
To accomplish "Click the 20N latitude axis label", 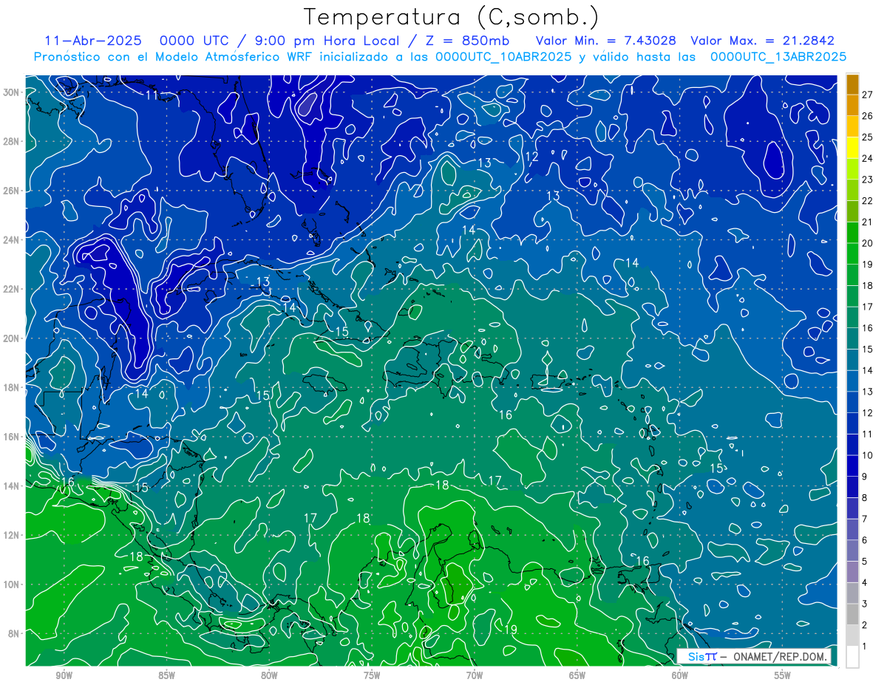I will point(11,338).
